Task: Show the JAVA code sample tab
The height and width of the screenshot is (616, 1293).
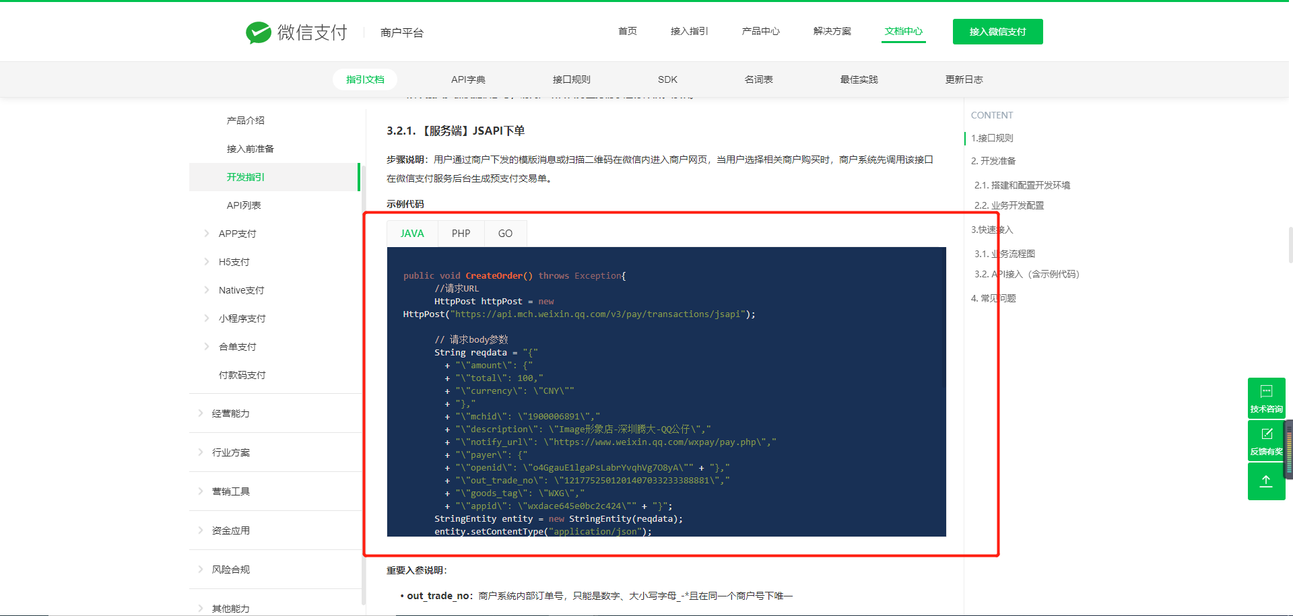Action: [x=412, y=234]
